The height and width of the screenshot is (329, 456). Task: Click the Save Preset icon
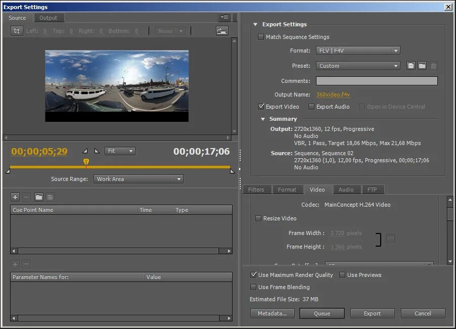click(x=411, y=66)
